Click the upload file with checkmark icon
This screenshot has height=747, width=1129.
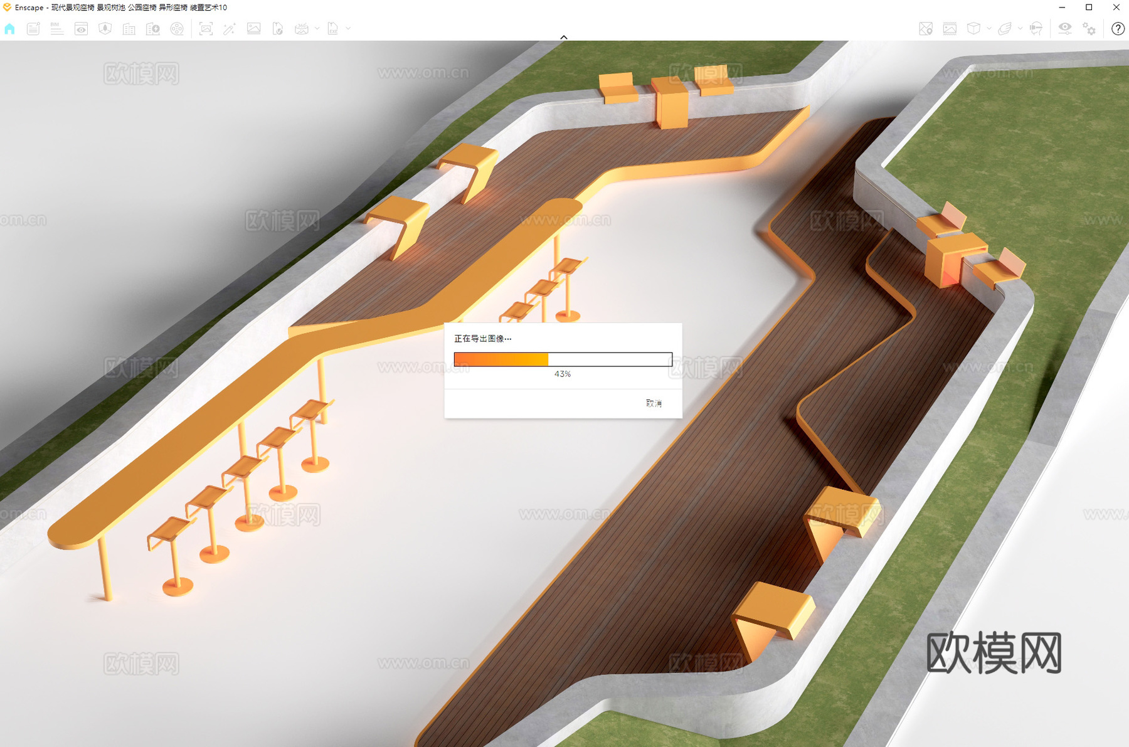[277, 29]
